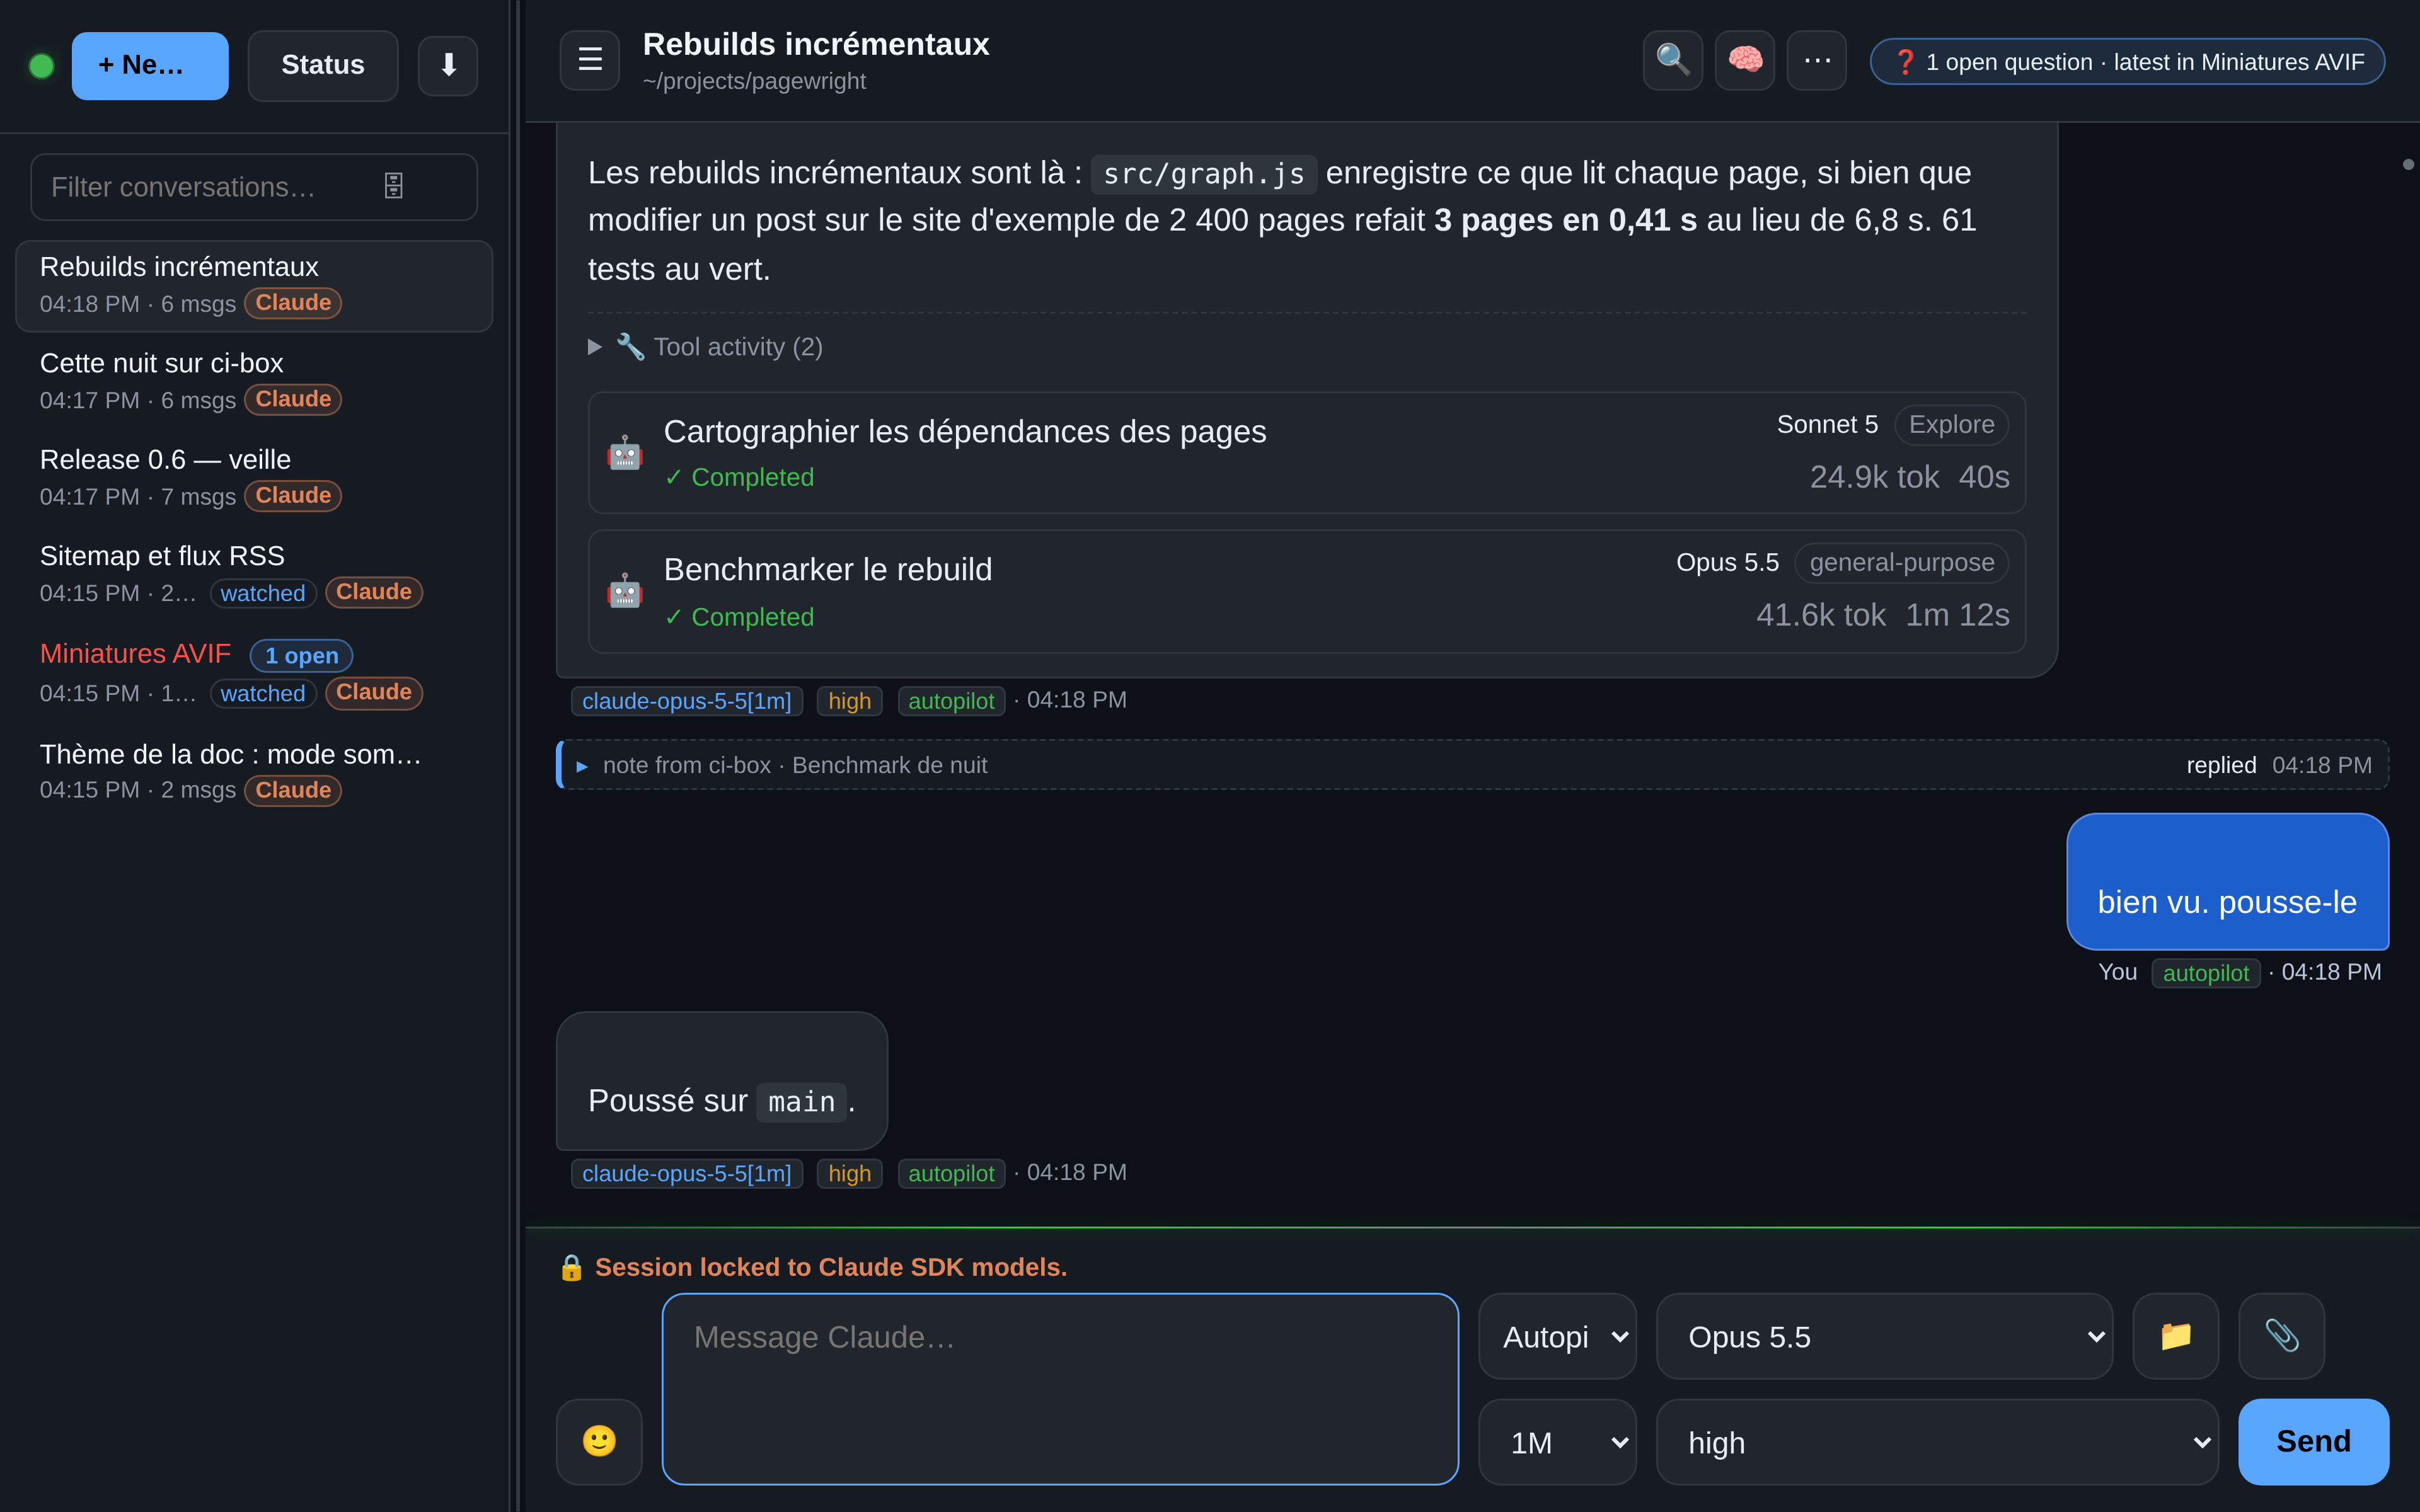
Task: Open Sitemap et flux RSS conversation
Action: click(x=254, y=574)
